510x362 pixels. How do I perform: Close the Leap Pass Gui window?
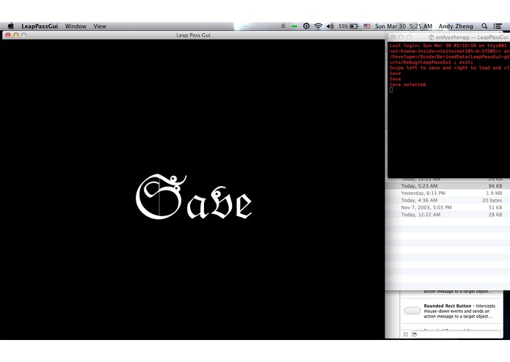pos(8,35)
